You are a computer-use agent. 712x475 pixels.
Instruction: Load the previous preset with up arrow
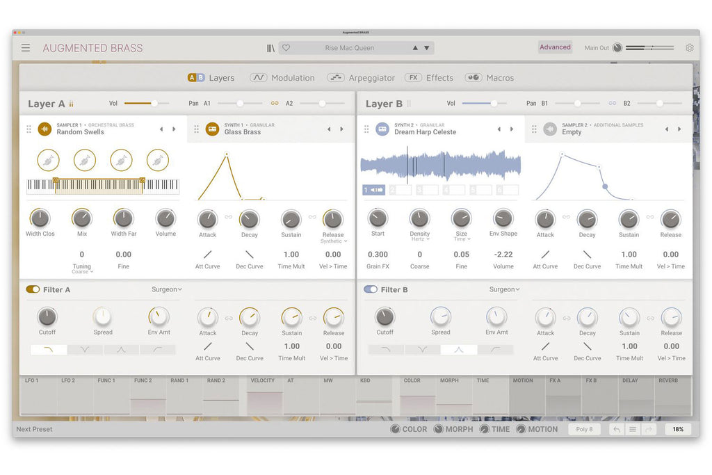tap(415, 48)
